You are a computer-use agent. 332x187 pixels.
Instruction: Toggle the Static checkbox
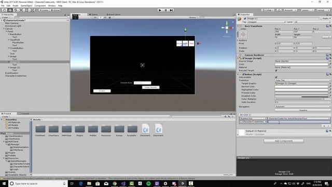tap(321, 19)
